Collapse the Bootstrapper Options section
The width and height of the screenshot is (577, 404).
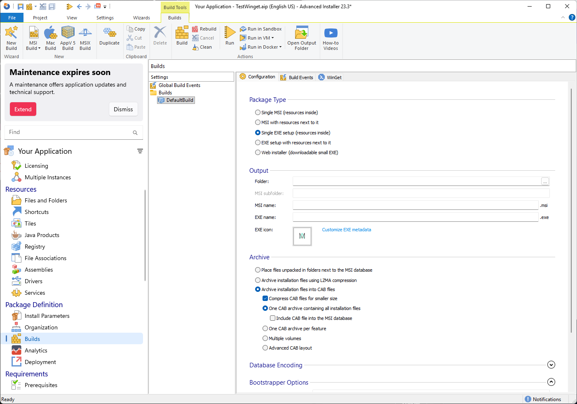coord(551,382)
